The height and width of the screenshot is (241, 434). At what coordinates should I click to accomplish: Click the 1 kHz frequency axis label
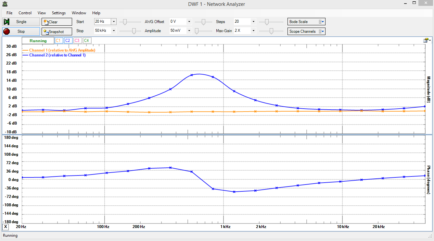point(225,227)
